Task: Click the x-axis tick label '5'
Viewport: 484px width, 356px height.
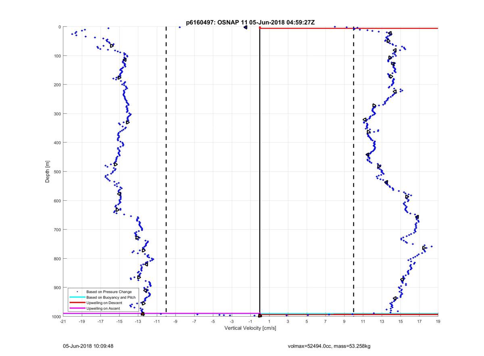Action: pos(307,322)
